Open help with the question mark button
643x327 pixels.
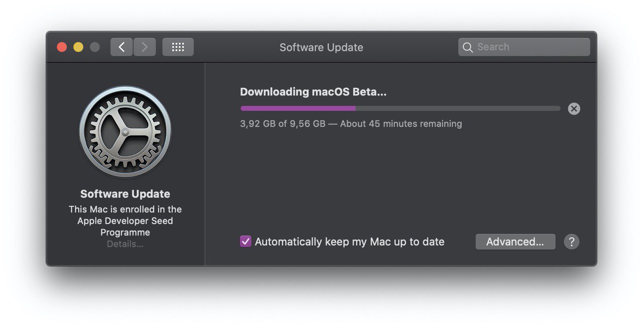coord(572,242)
